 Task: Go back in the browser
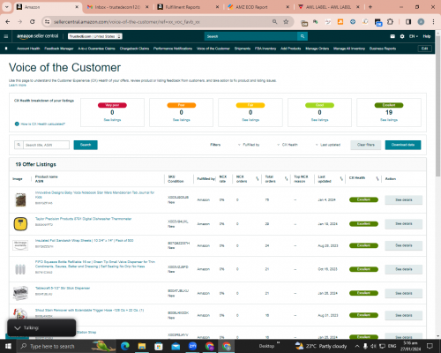[x=8, y=22]
